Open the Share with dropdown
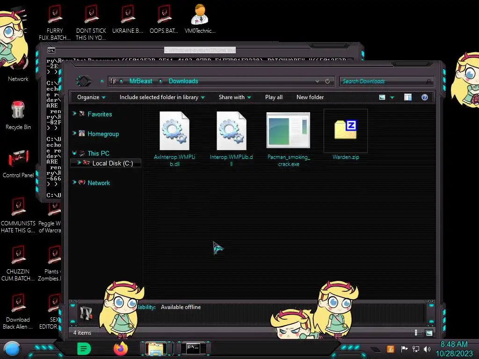Viewport: 479px width, 359px height. coord(235,97)
